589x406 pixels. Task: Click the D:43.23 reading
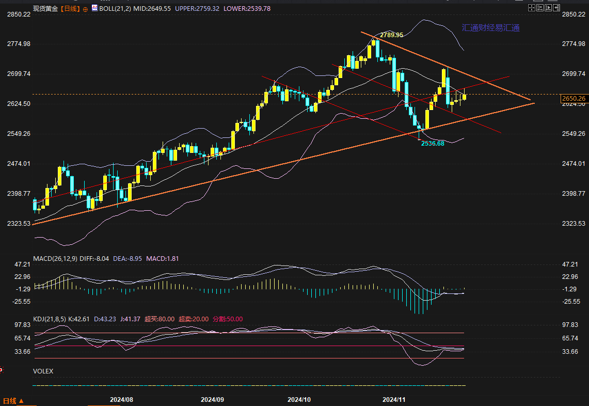(x=105, y=319)
